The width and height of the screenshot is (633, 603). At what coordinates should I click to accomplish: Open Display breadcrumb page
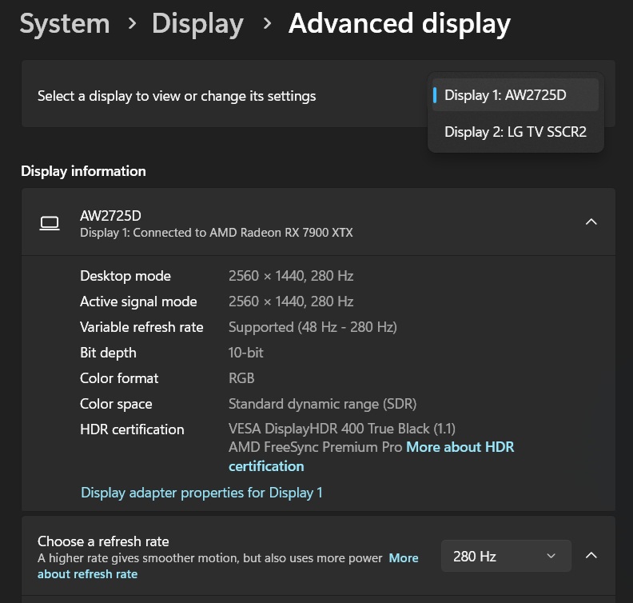[x=197, y=23]
